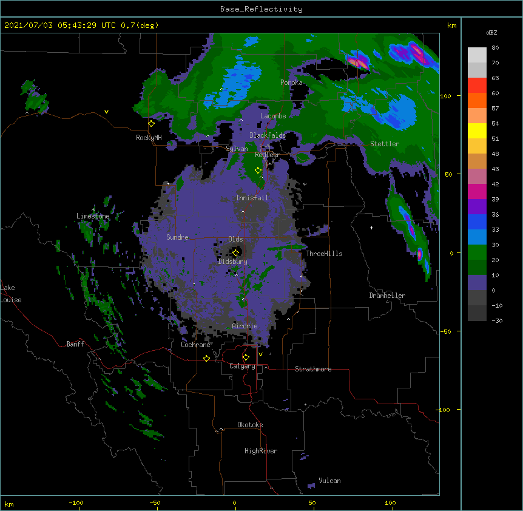Screen dimensions: 523x511
Task: Click the Limestone label
Action: pyautogui.click(x=93, y=216)
